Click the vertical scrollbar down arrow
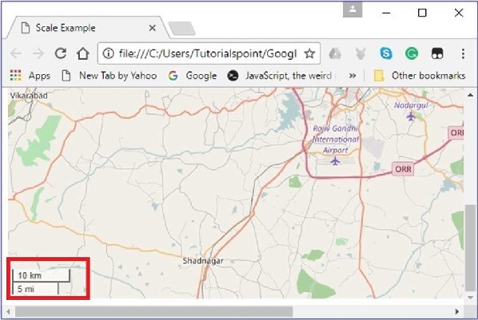Screen dimensions: 478x320 point(470,298)
